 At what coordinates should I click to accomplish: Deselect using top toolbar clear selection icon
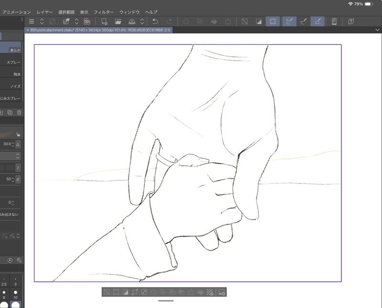tap(244, 21)
